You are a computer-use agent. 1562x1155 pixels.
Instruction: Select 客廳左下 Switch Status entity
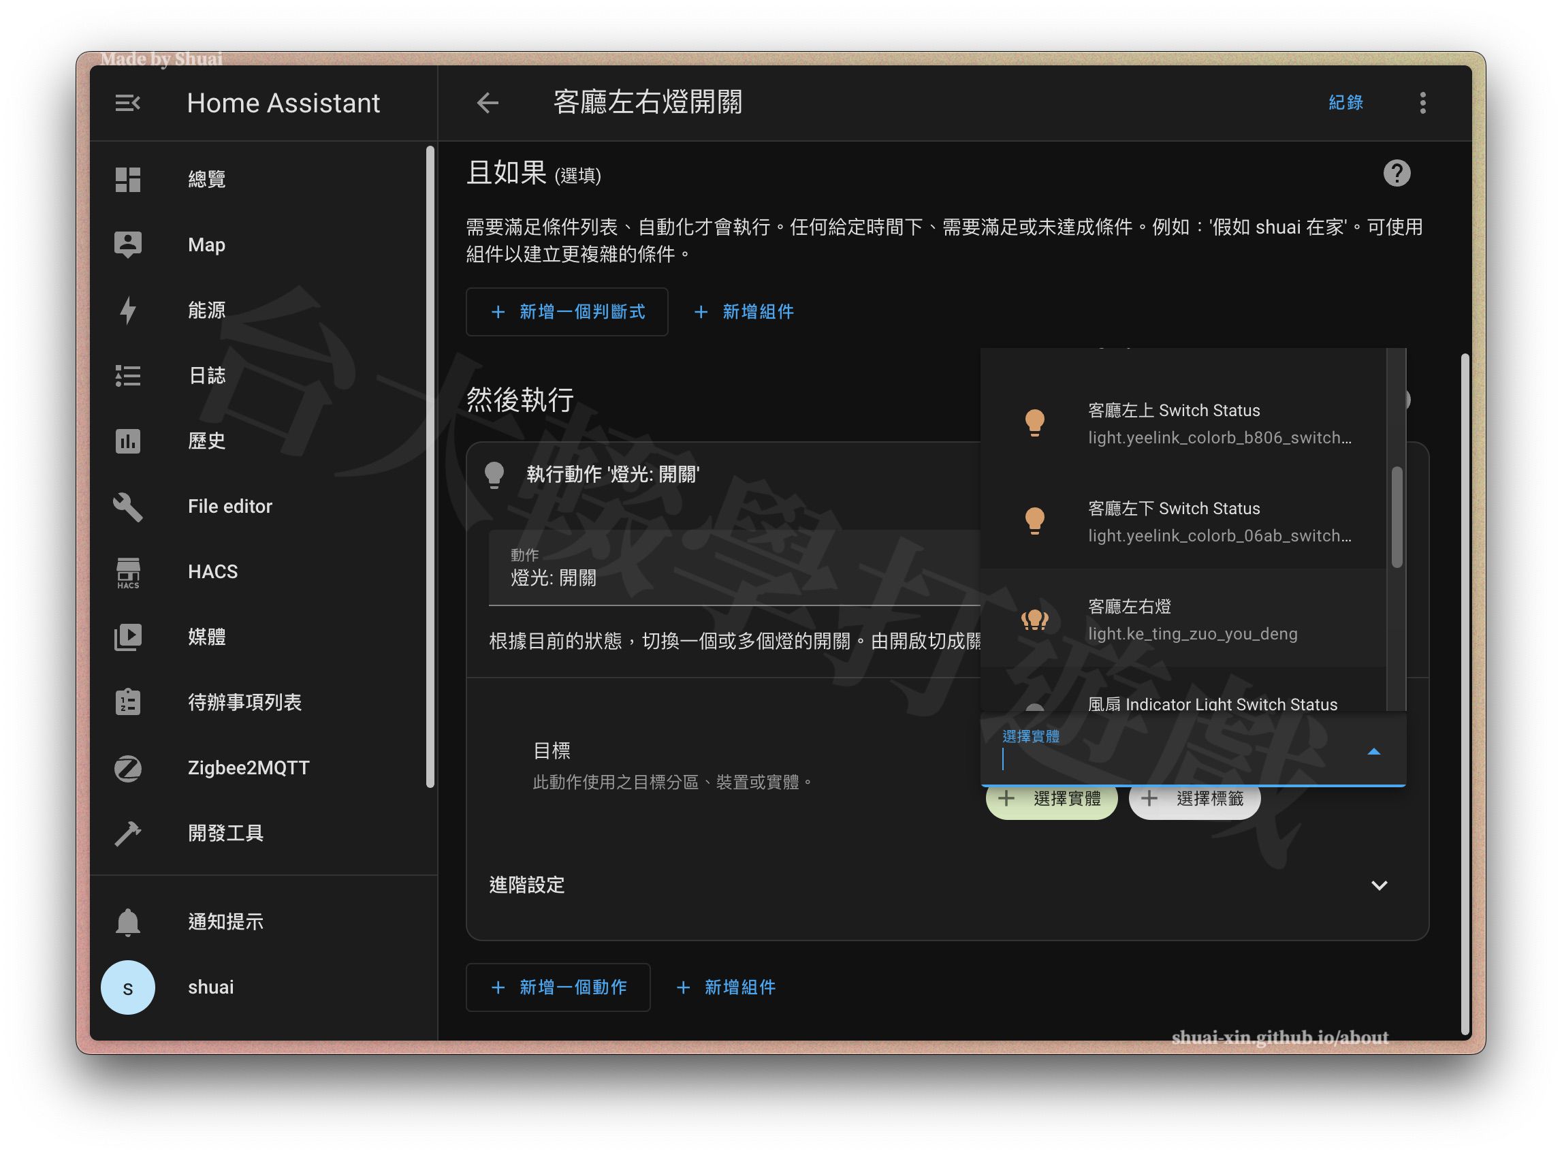tap(1184, 521)
